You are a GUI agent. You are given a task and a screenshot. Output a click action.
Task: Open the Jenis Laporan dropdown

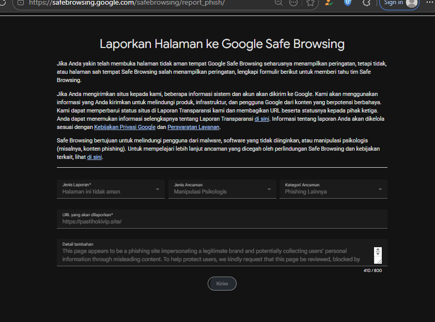point(111,189)
